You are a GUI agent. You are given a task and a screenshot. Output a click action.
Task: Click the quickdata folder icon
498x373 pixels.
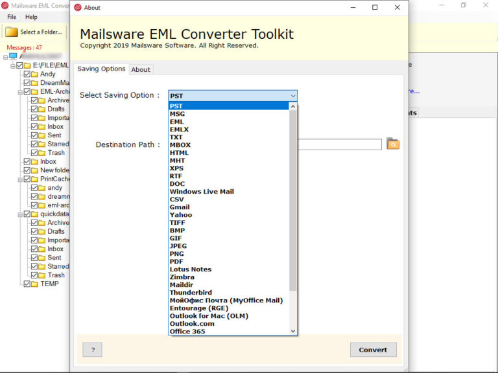tap(35, 214)
